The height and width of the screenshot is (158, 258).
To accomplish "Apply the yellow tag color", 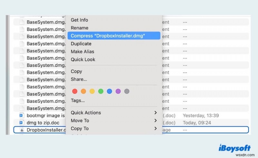I will click(92, 91).
